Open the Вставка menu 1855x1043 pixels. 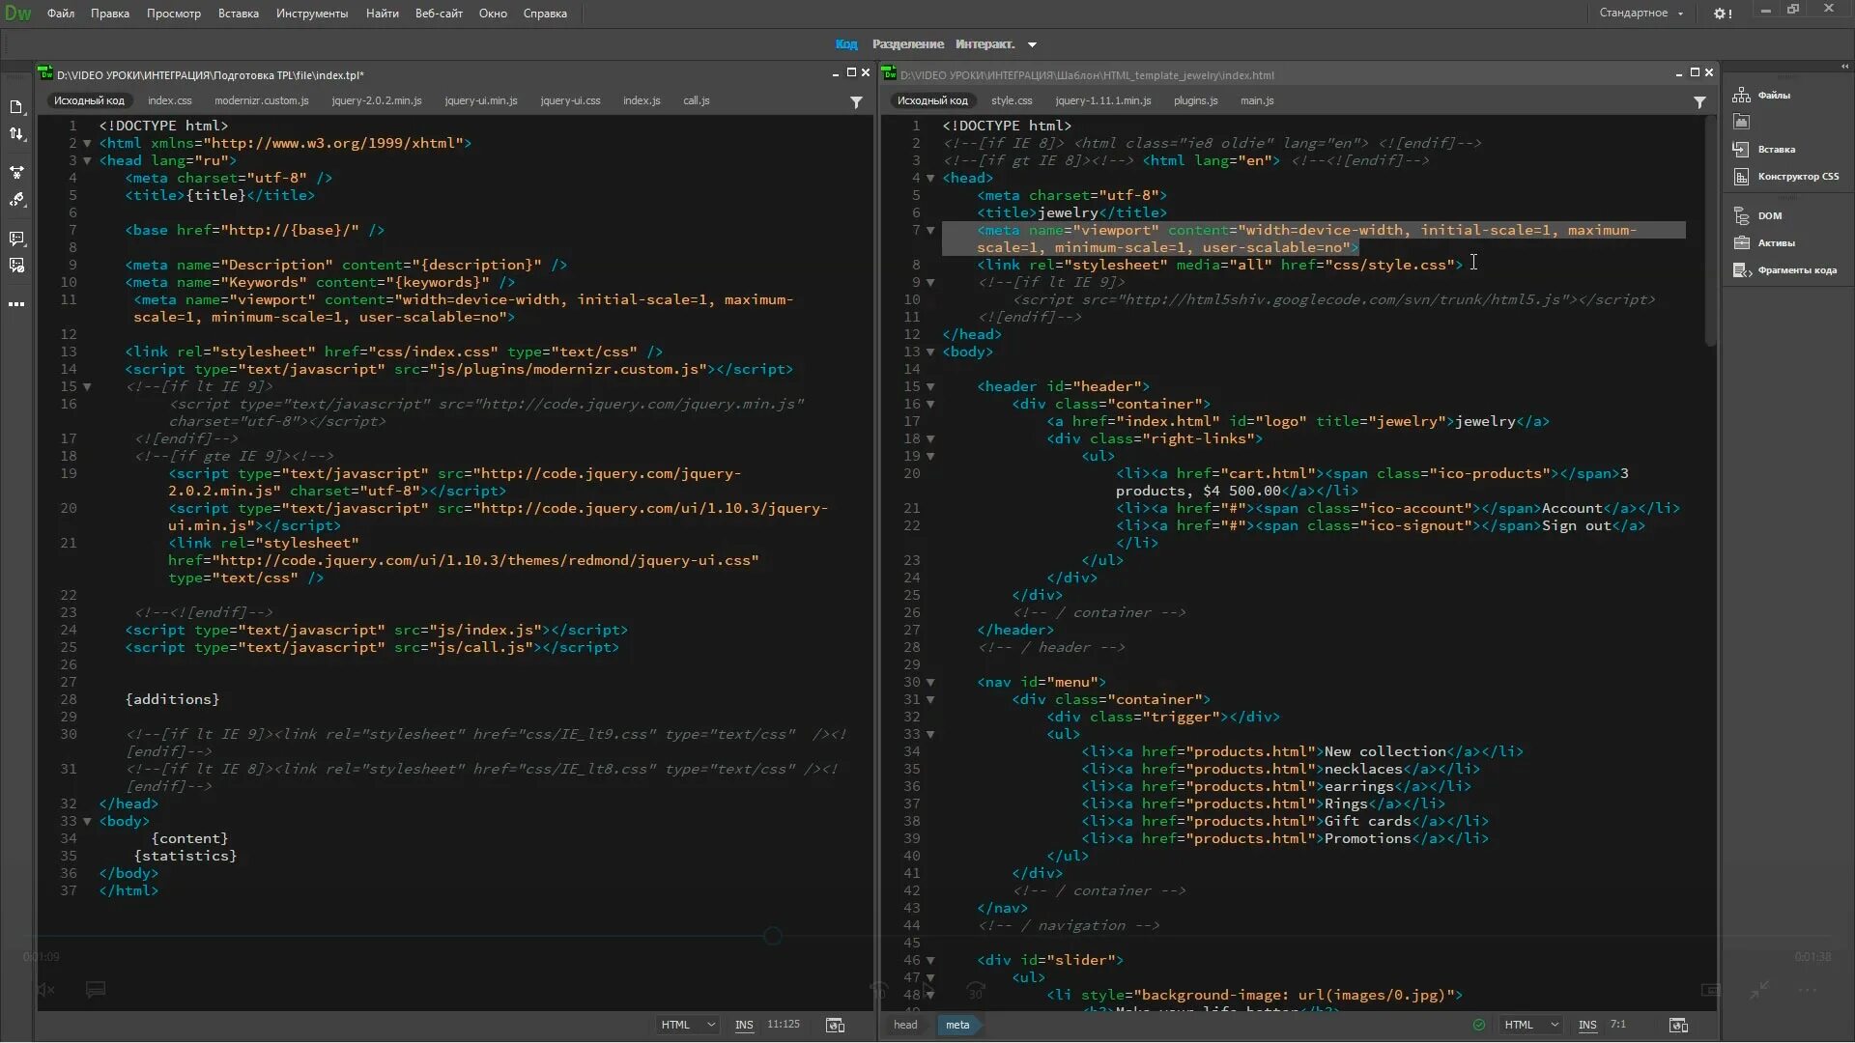click(x=238, y=14)
